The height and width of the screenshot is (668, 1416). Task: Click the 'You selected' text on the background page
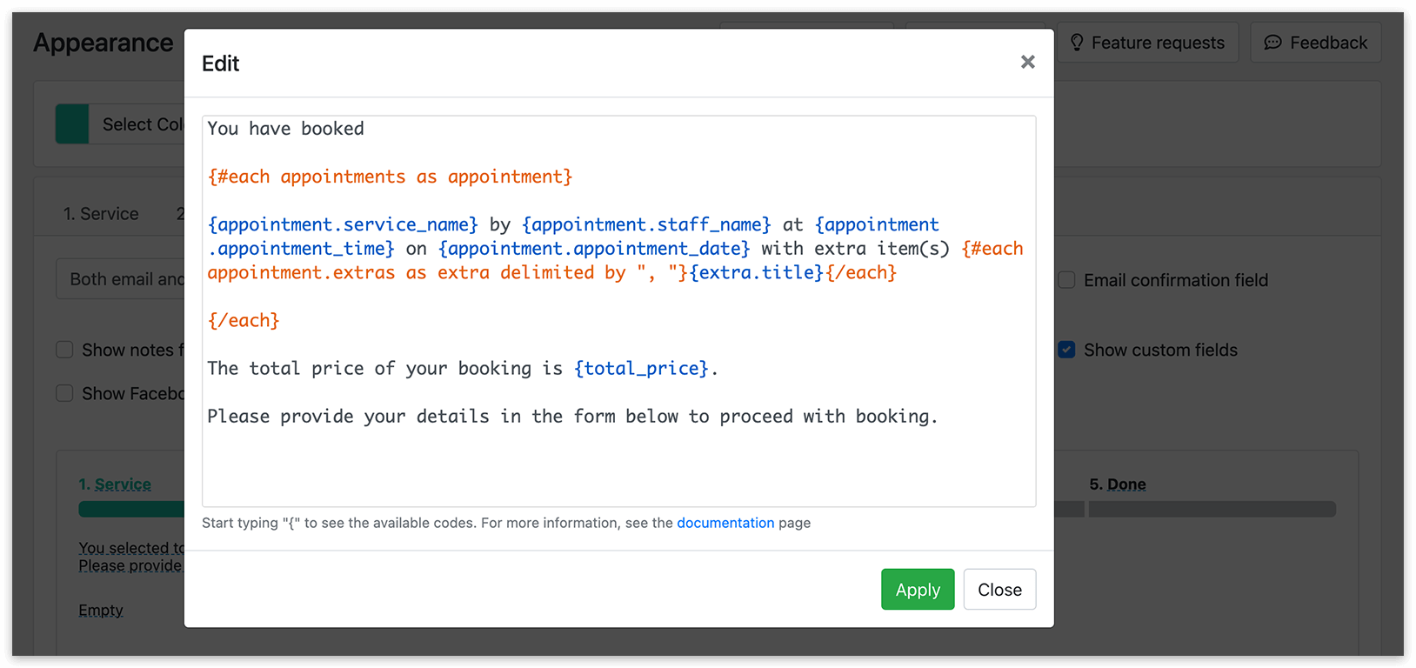click(x=131, y=548)
